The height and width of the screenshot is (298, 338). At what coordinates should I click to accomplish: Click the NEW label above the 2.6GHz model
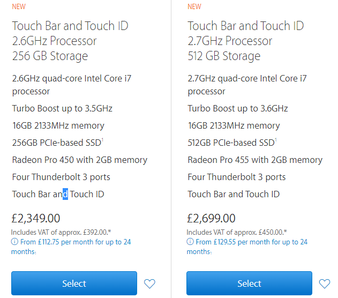(x=19, y=7)
